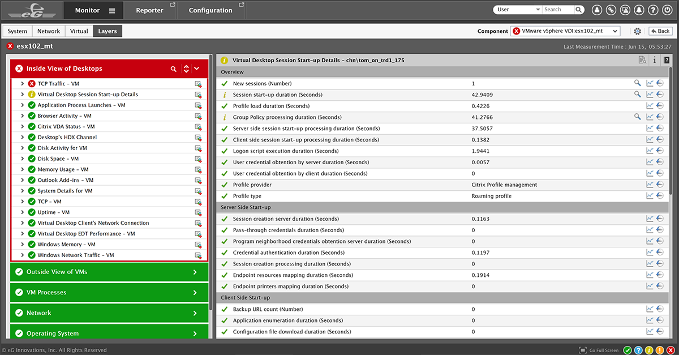The image size is (679, 355).
Task: Click the notification bell icon
Action: click(x=639, y=10)
